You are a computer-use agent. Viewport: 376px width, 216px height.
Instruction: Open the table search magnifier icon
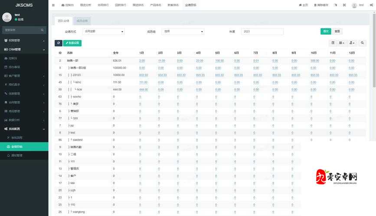click(x=362, y=43)
